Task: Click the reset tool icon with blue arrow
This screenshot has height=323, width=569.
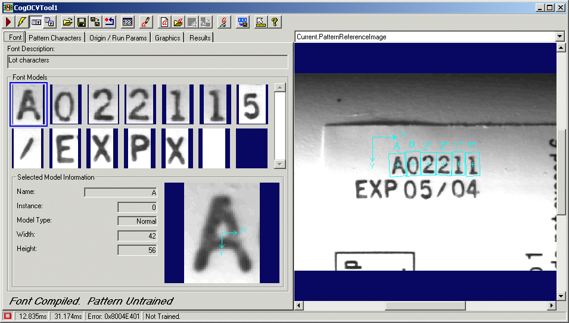Action: pyautogui.click(x=109, y=22)
